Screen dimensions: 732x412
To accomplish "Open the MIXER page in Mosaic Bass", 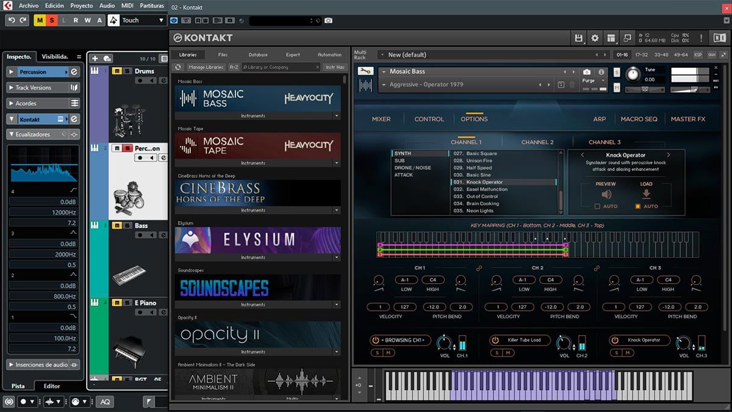I will pos(381,119).
